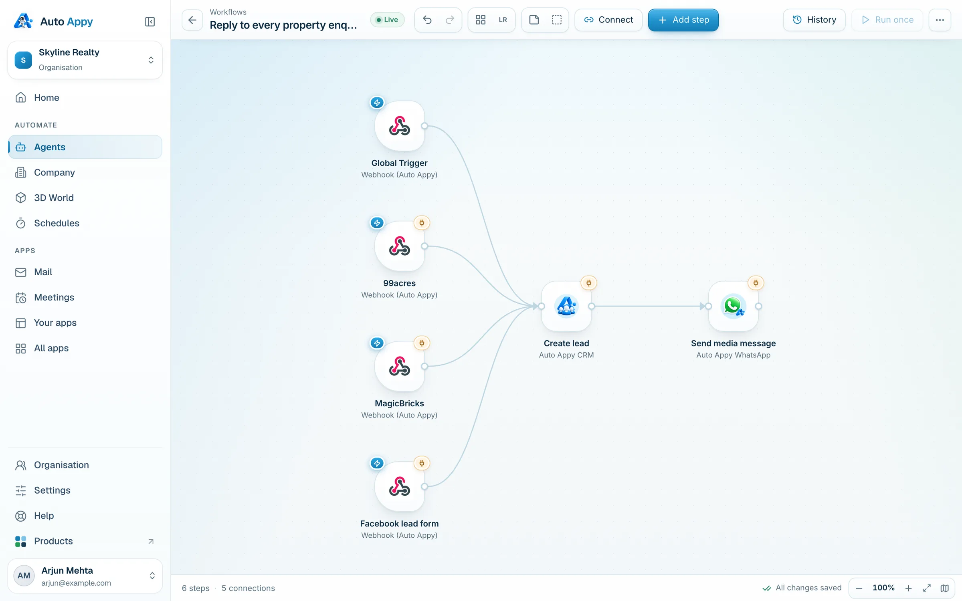Expand the Skyline Realty organisation switcher

85,60
